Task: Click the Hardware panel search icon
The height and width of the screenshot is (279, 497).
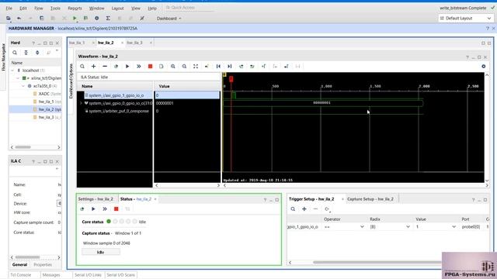Action: coord(15,53)
